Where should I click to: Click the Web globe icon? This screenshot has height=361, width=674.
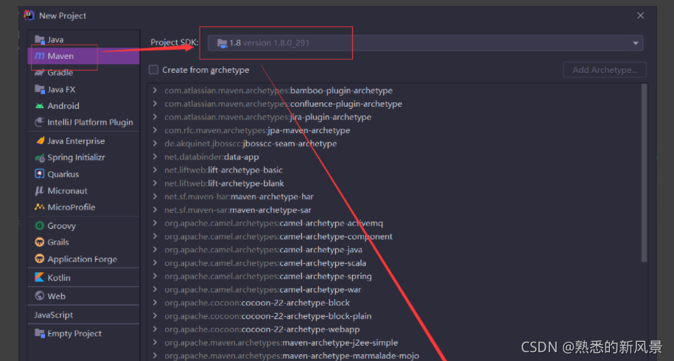click(40, 296)
